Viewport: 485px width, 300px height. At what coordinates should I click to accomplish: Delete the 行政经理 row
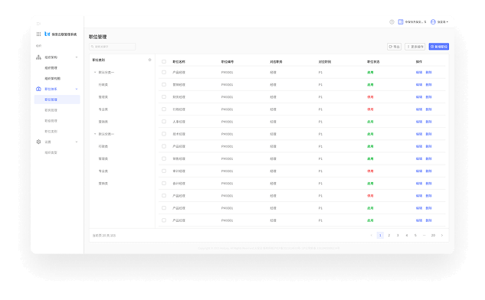(x=429, y=109)
